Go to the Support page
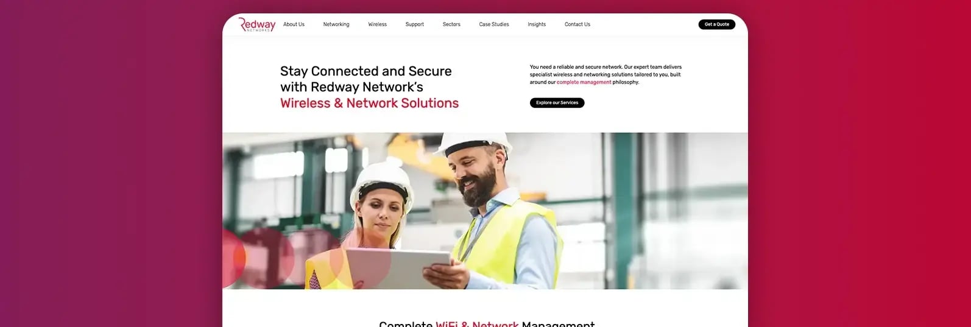971x327 pixels. (415, 24)
